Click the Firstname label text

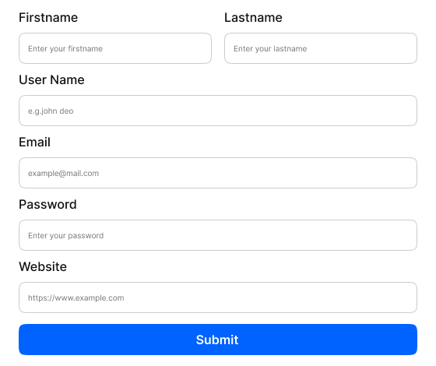coord(48,17)
